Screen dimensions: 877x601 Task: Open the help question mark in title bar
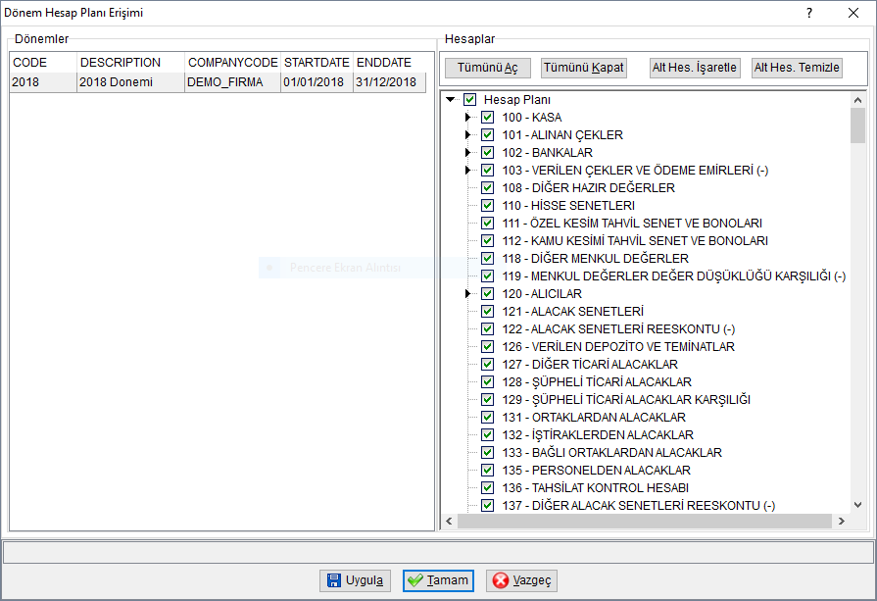[808, 13]
